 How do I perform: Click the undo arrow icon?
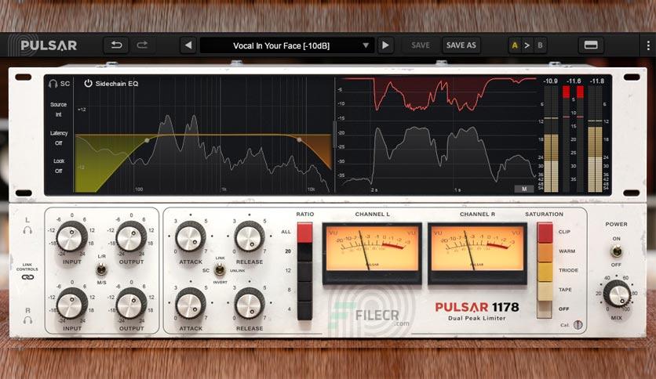tap(116, 45)
